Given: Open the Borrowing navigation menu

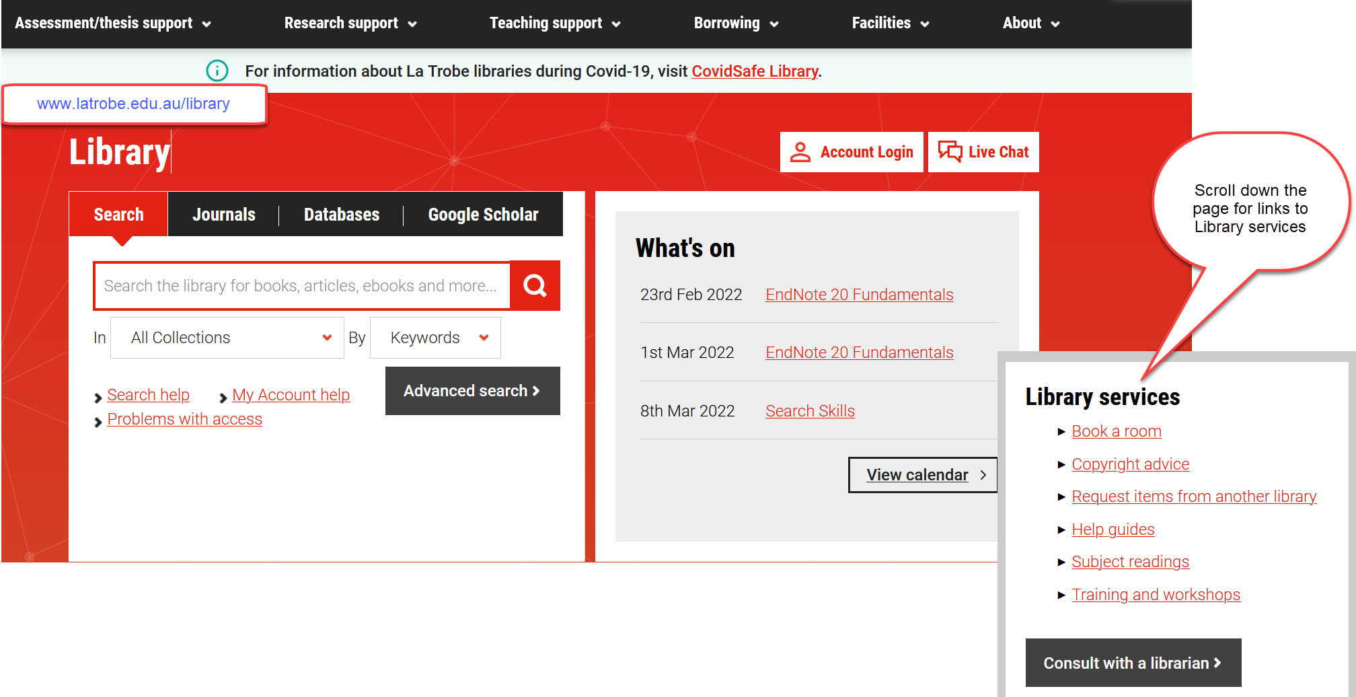Looking at the screenshot, I should click(736, 24).
